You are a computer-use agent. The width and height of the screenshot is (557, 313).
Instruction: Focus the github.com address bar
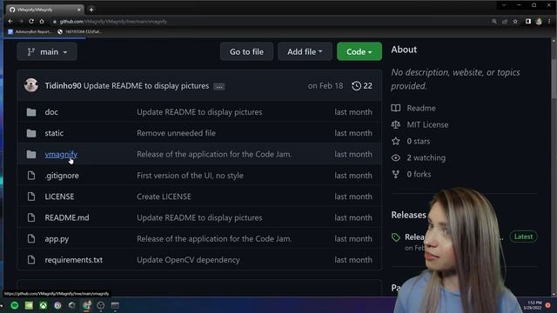click(x=270, y=22)
